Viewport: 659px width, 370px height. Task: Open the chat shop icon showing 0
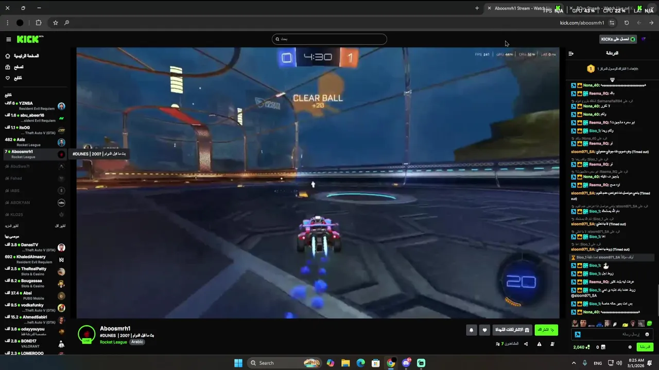click(601, 347)
